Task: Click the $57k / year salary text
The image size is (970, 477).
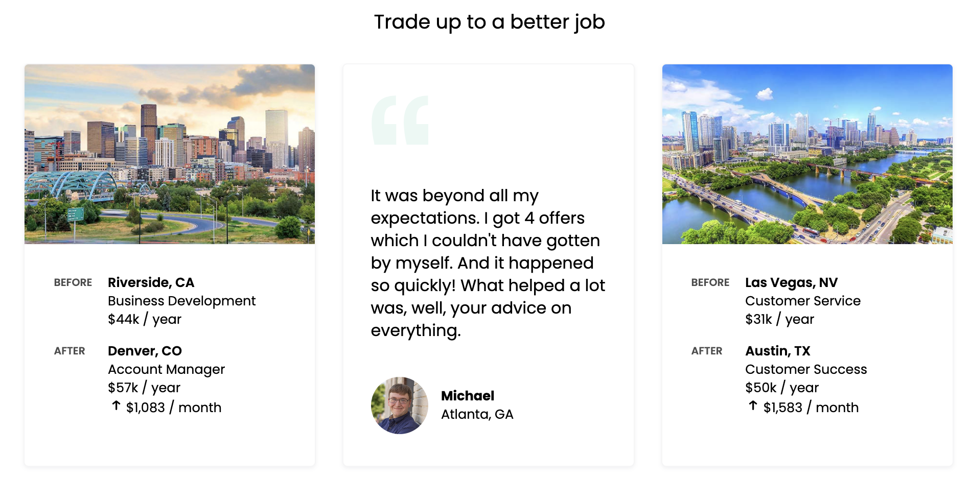Action: coord(144,388)
